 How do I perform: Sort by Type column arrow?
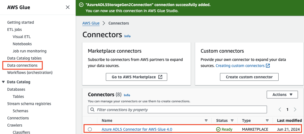click(x=267, y=120)
